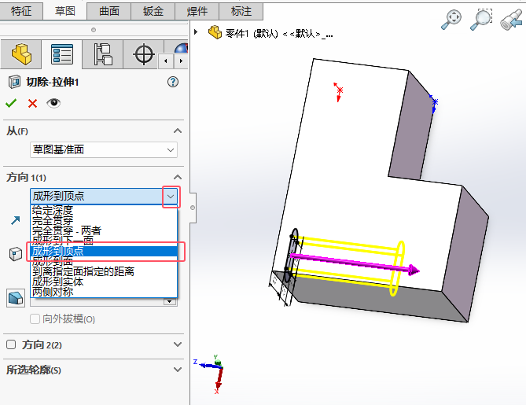
Task: Click the reverse direction arrow icon
Action: point(16,220)
